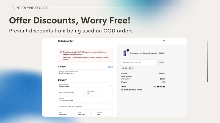Focus the discount code or gift card field
Image resolution: width=220 pixels, height=123 pixels.
coord(139,62)
